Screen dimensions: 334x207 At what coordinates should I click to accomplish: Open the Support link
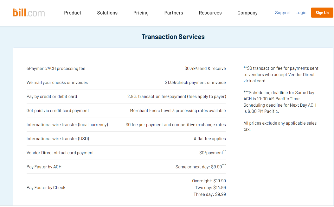coord(283,13)
